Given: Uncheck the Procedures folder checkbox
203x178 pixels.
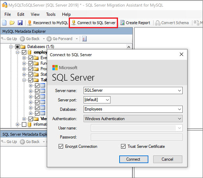Looking at the screenshot, I should click(31, 69).
